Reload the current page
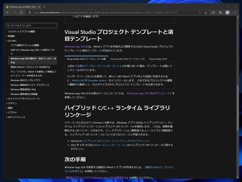This screenshot has width=242, height=182. click(21, 12)
